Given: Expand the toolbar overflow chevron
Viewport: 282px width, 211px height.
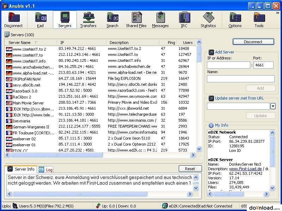Looking at the screenshot, I should [278, 13].
